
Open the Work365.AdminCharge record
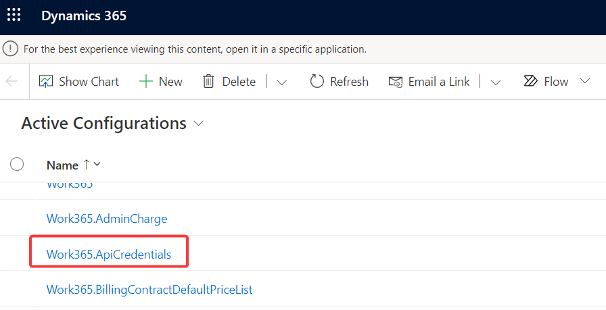(x=107, y=219)
